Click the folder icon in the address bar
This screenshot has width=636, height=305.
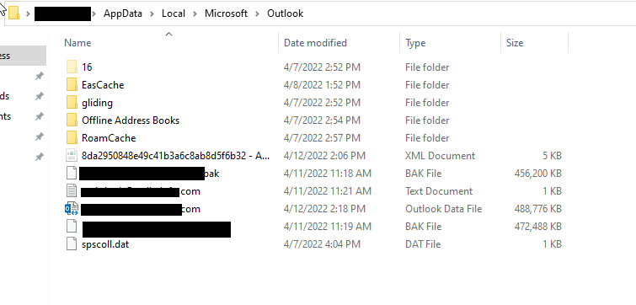13,13
